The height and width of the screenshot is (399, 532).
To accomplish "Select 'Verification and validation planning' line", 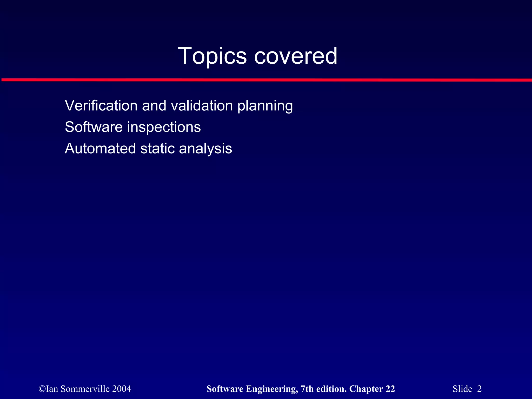I will tap(179, 106).
